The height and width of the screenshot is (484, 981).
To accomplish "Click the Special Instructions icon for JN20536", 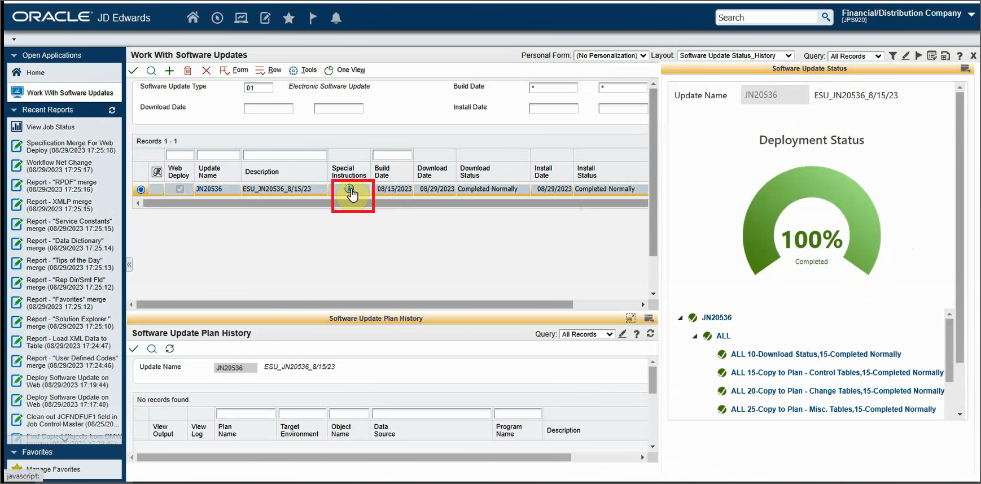I will click(x=349, y=189).
